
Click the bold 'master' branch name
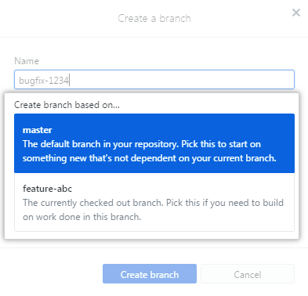tap(38, 130)
